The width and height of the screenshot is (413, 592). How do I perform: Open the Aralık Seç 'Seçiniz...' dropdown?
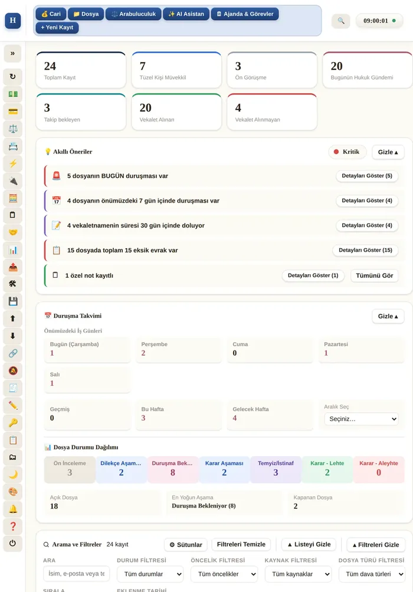[361, 419]
